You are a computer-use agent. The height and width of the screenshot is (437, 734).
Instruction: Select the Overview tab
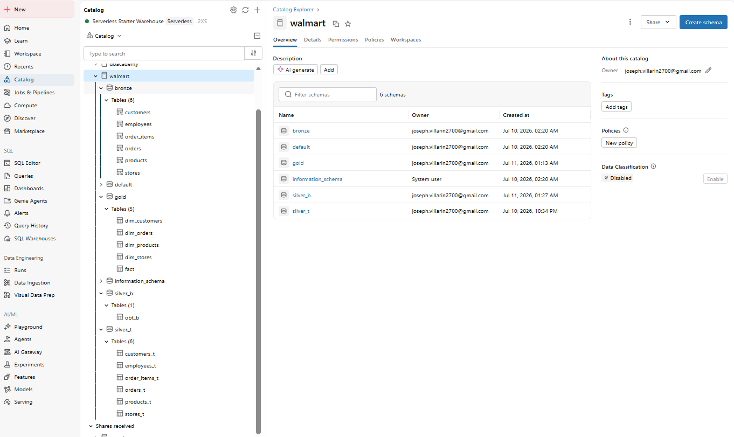coord(285,40)
